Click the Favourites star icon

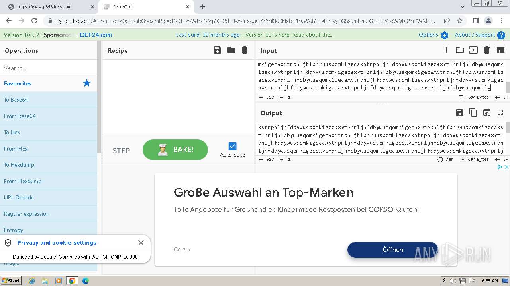click(x=87, y=83)
